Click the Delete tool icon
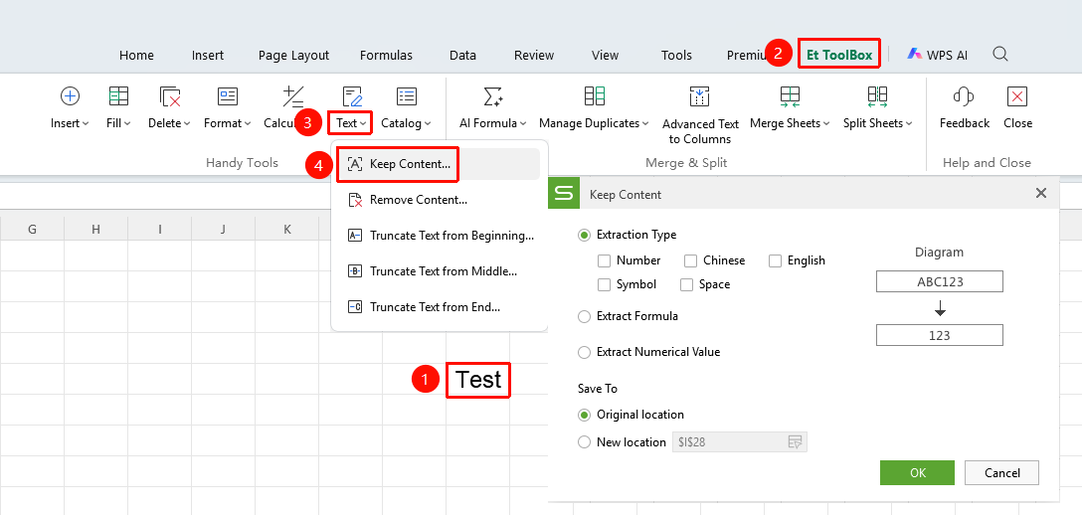Screen dimensions: 1082x515 pyautogui.click(x=170, y=95)
